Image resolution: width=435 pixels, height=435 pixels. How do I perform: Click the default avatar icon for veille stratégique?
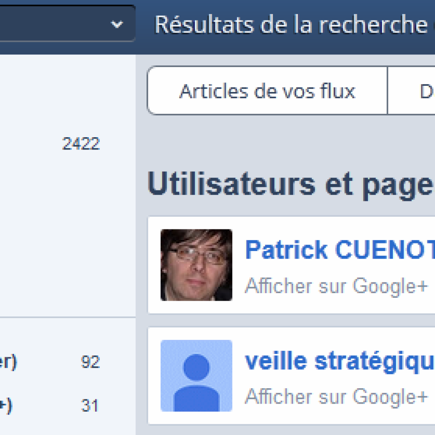click(x=196, y=376)
